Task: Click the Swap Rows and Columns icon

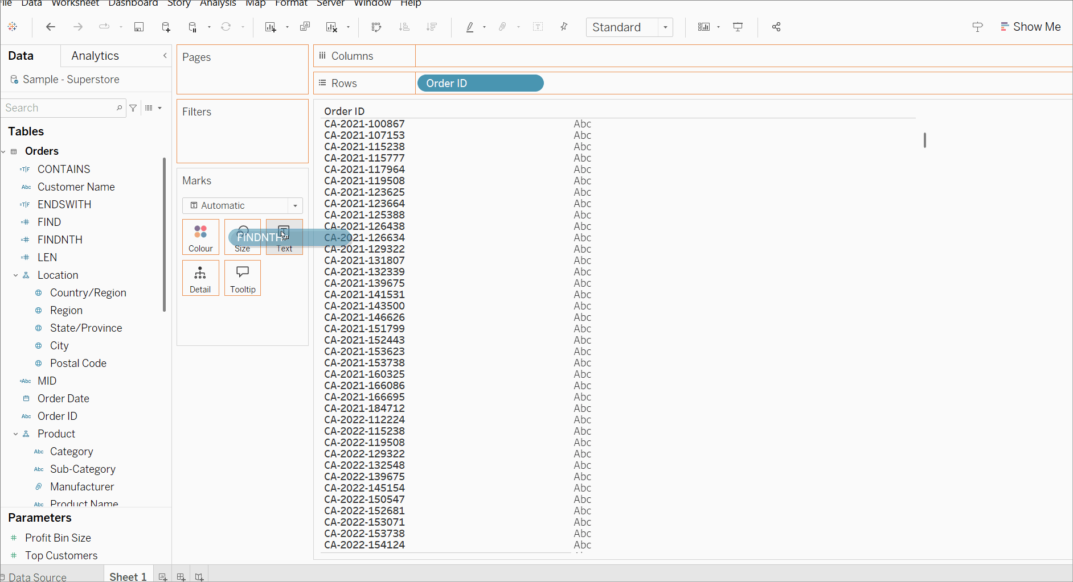Action: click(x=376, y=27)
